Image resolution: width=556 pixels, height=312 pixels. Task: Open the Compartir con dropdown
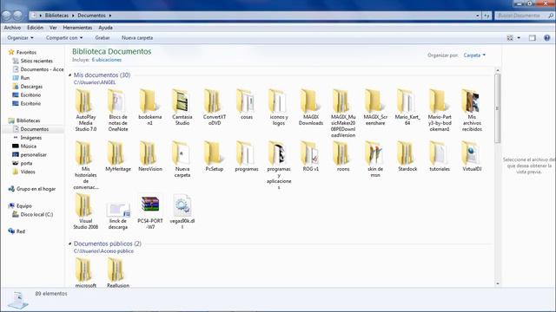64,37
